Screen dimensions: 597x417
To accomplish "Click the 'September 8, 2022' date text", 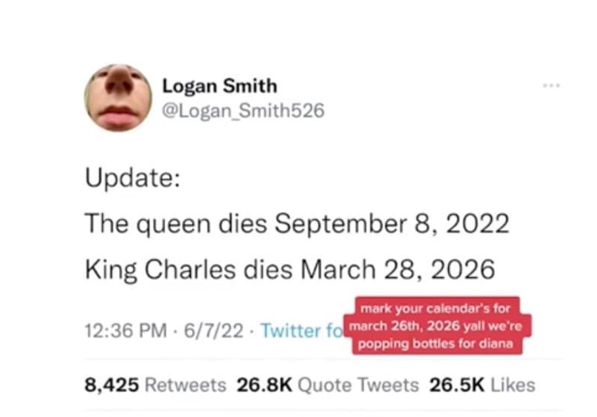I will tap(391, 225).
